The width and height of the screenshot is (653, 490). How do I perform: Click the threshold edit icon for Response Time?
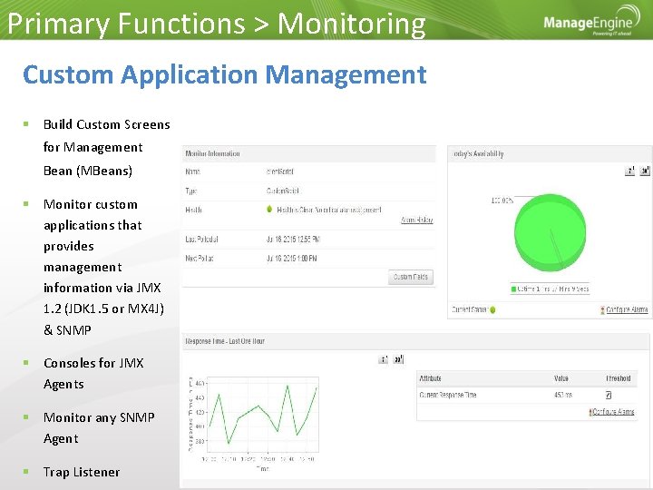pos(609,395)
